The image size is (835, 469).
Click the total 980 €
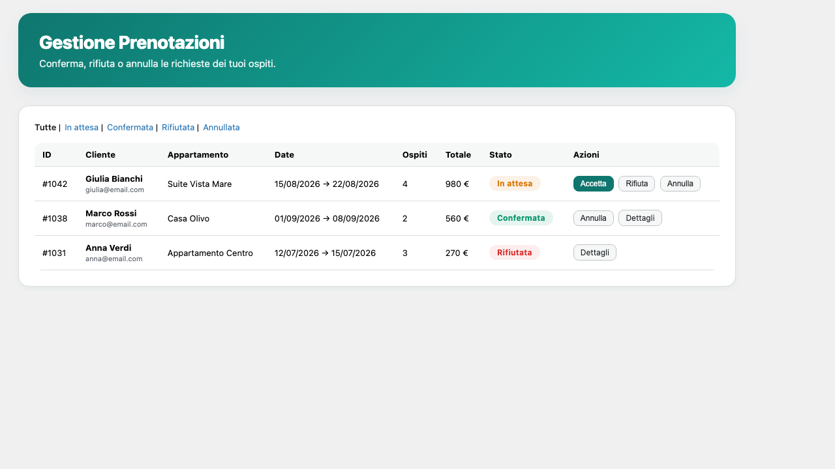coord(457,184)
